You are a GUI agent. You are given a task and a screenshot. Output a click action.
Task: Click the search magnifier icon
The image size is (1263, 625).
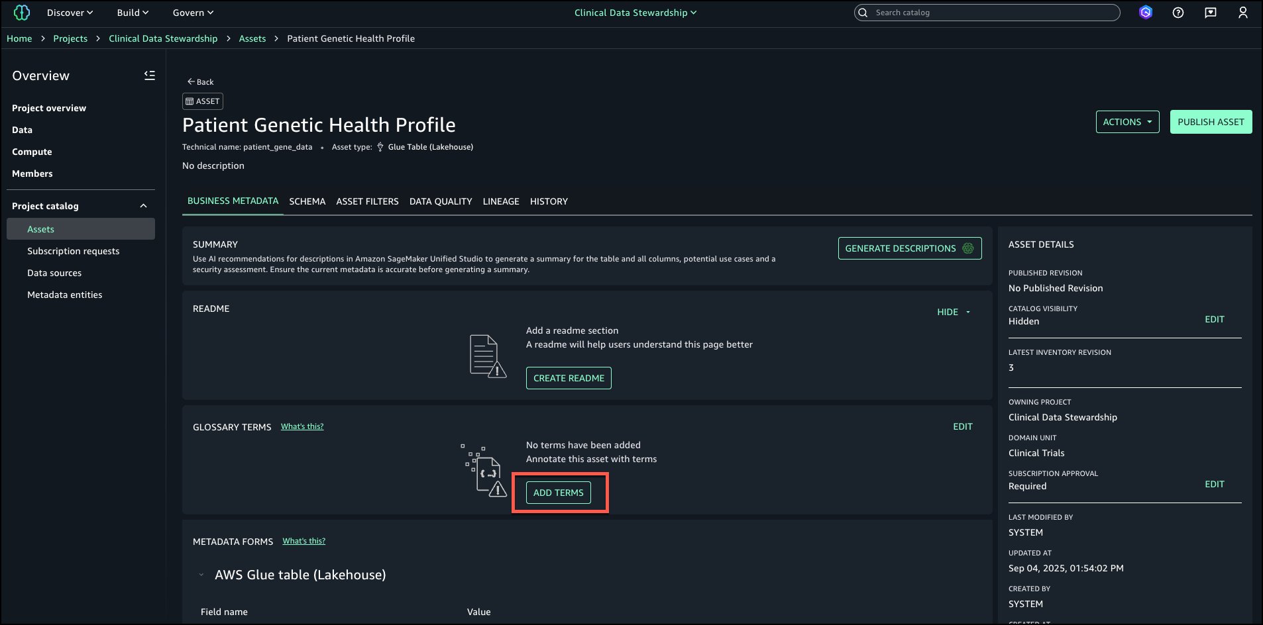point(863,13)
